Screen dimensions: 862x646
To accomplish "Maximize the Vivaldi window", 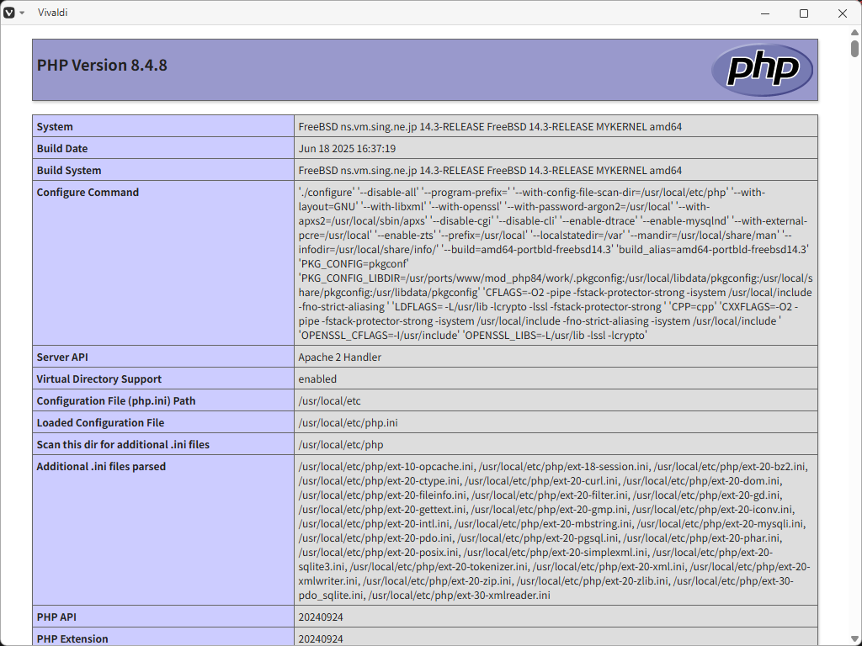I will click(x=804, y=13).
